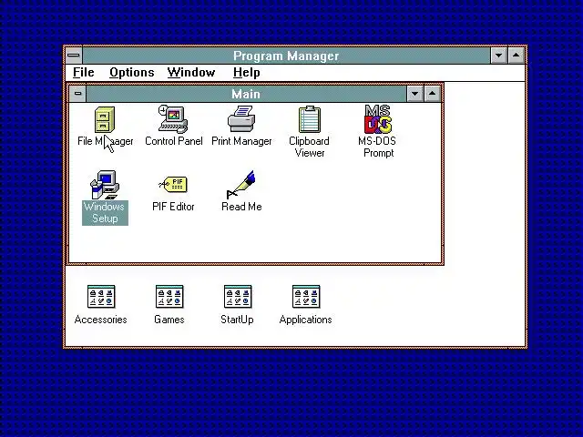Minimize the Program Manager window

499,56
